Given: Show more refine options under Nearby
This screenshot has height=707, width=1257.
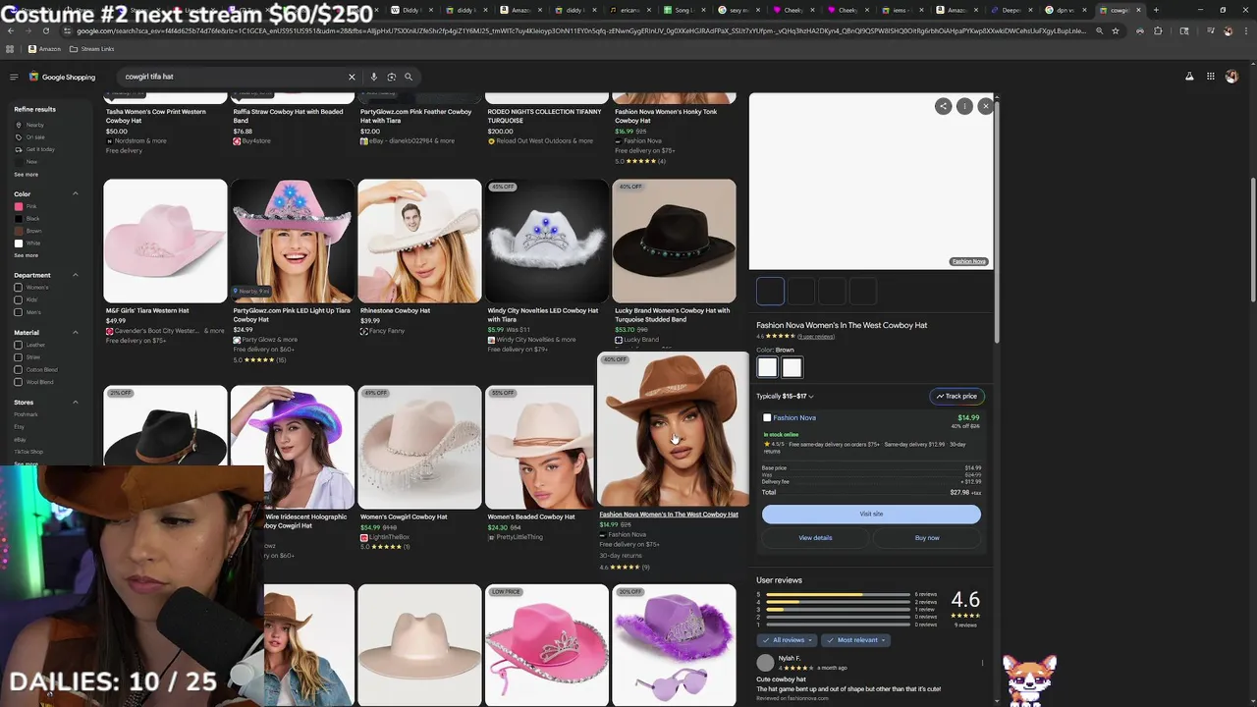Looking at the screenshot, I should pyautogui.click(x=27, y=175).
